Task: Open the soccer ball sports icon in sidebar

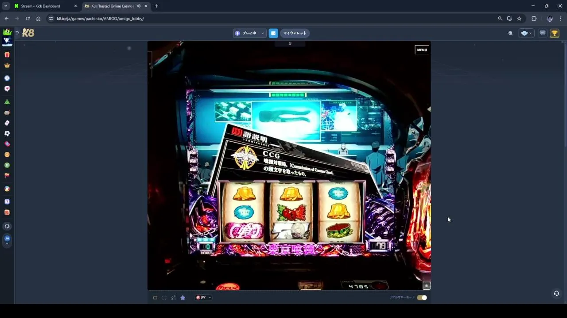Action: pos(7,133)
